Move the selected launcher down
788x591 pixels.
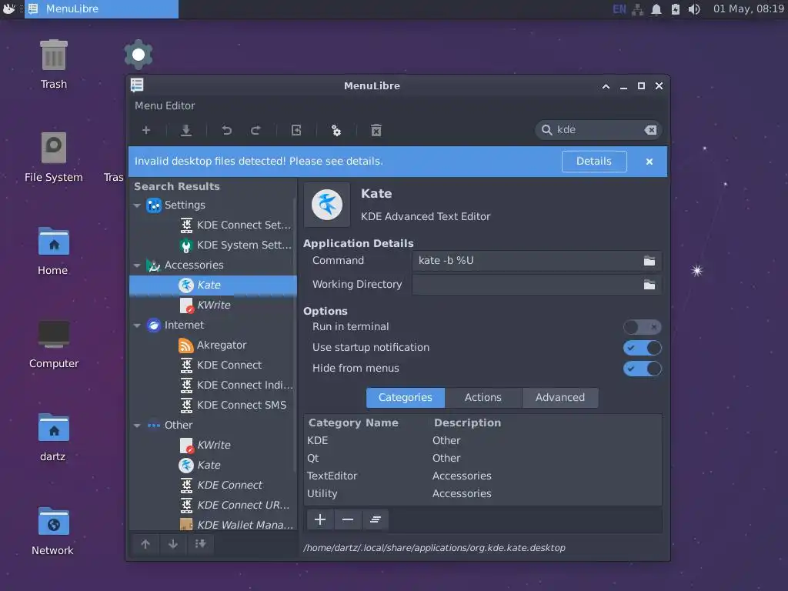click(173, 544)
